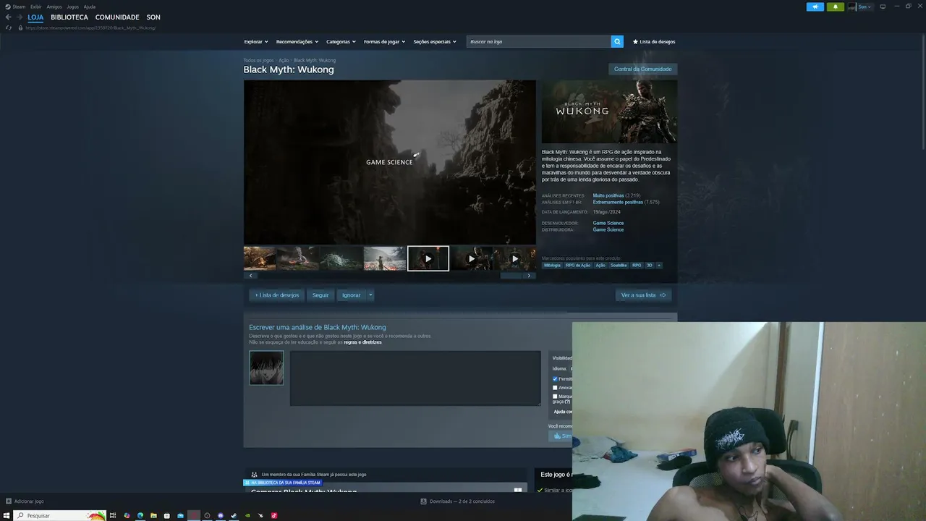Add game with + Lista de desejos
The image size is (926, 521).
(x=277, y=295)
